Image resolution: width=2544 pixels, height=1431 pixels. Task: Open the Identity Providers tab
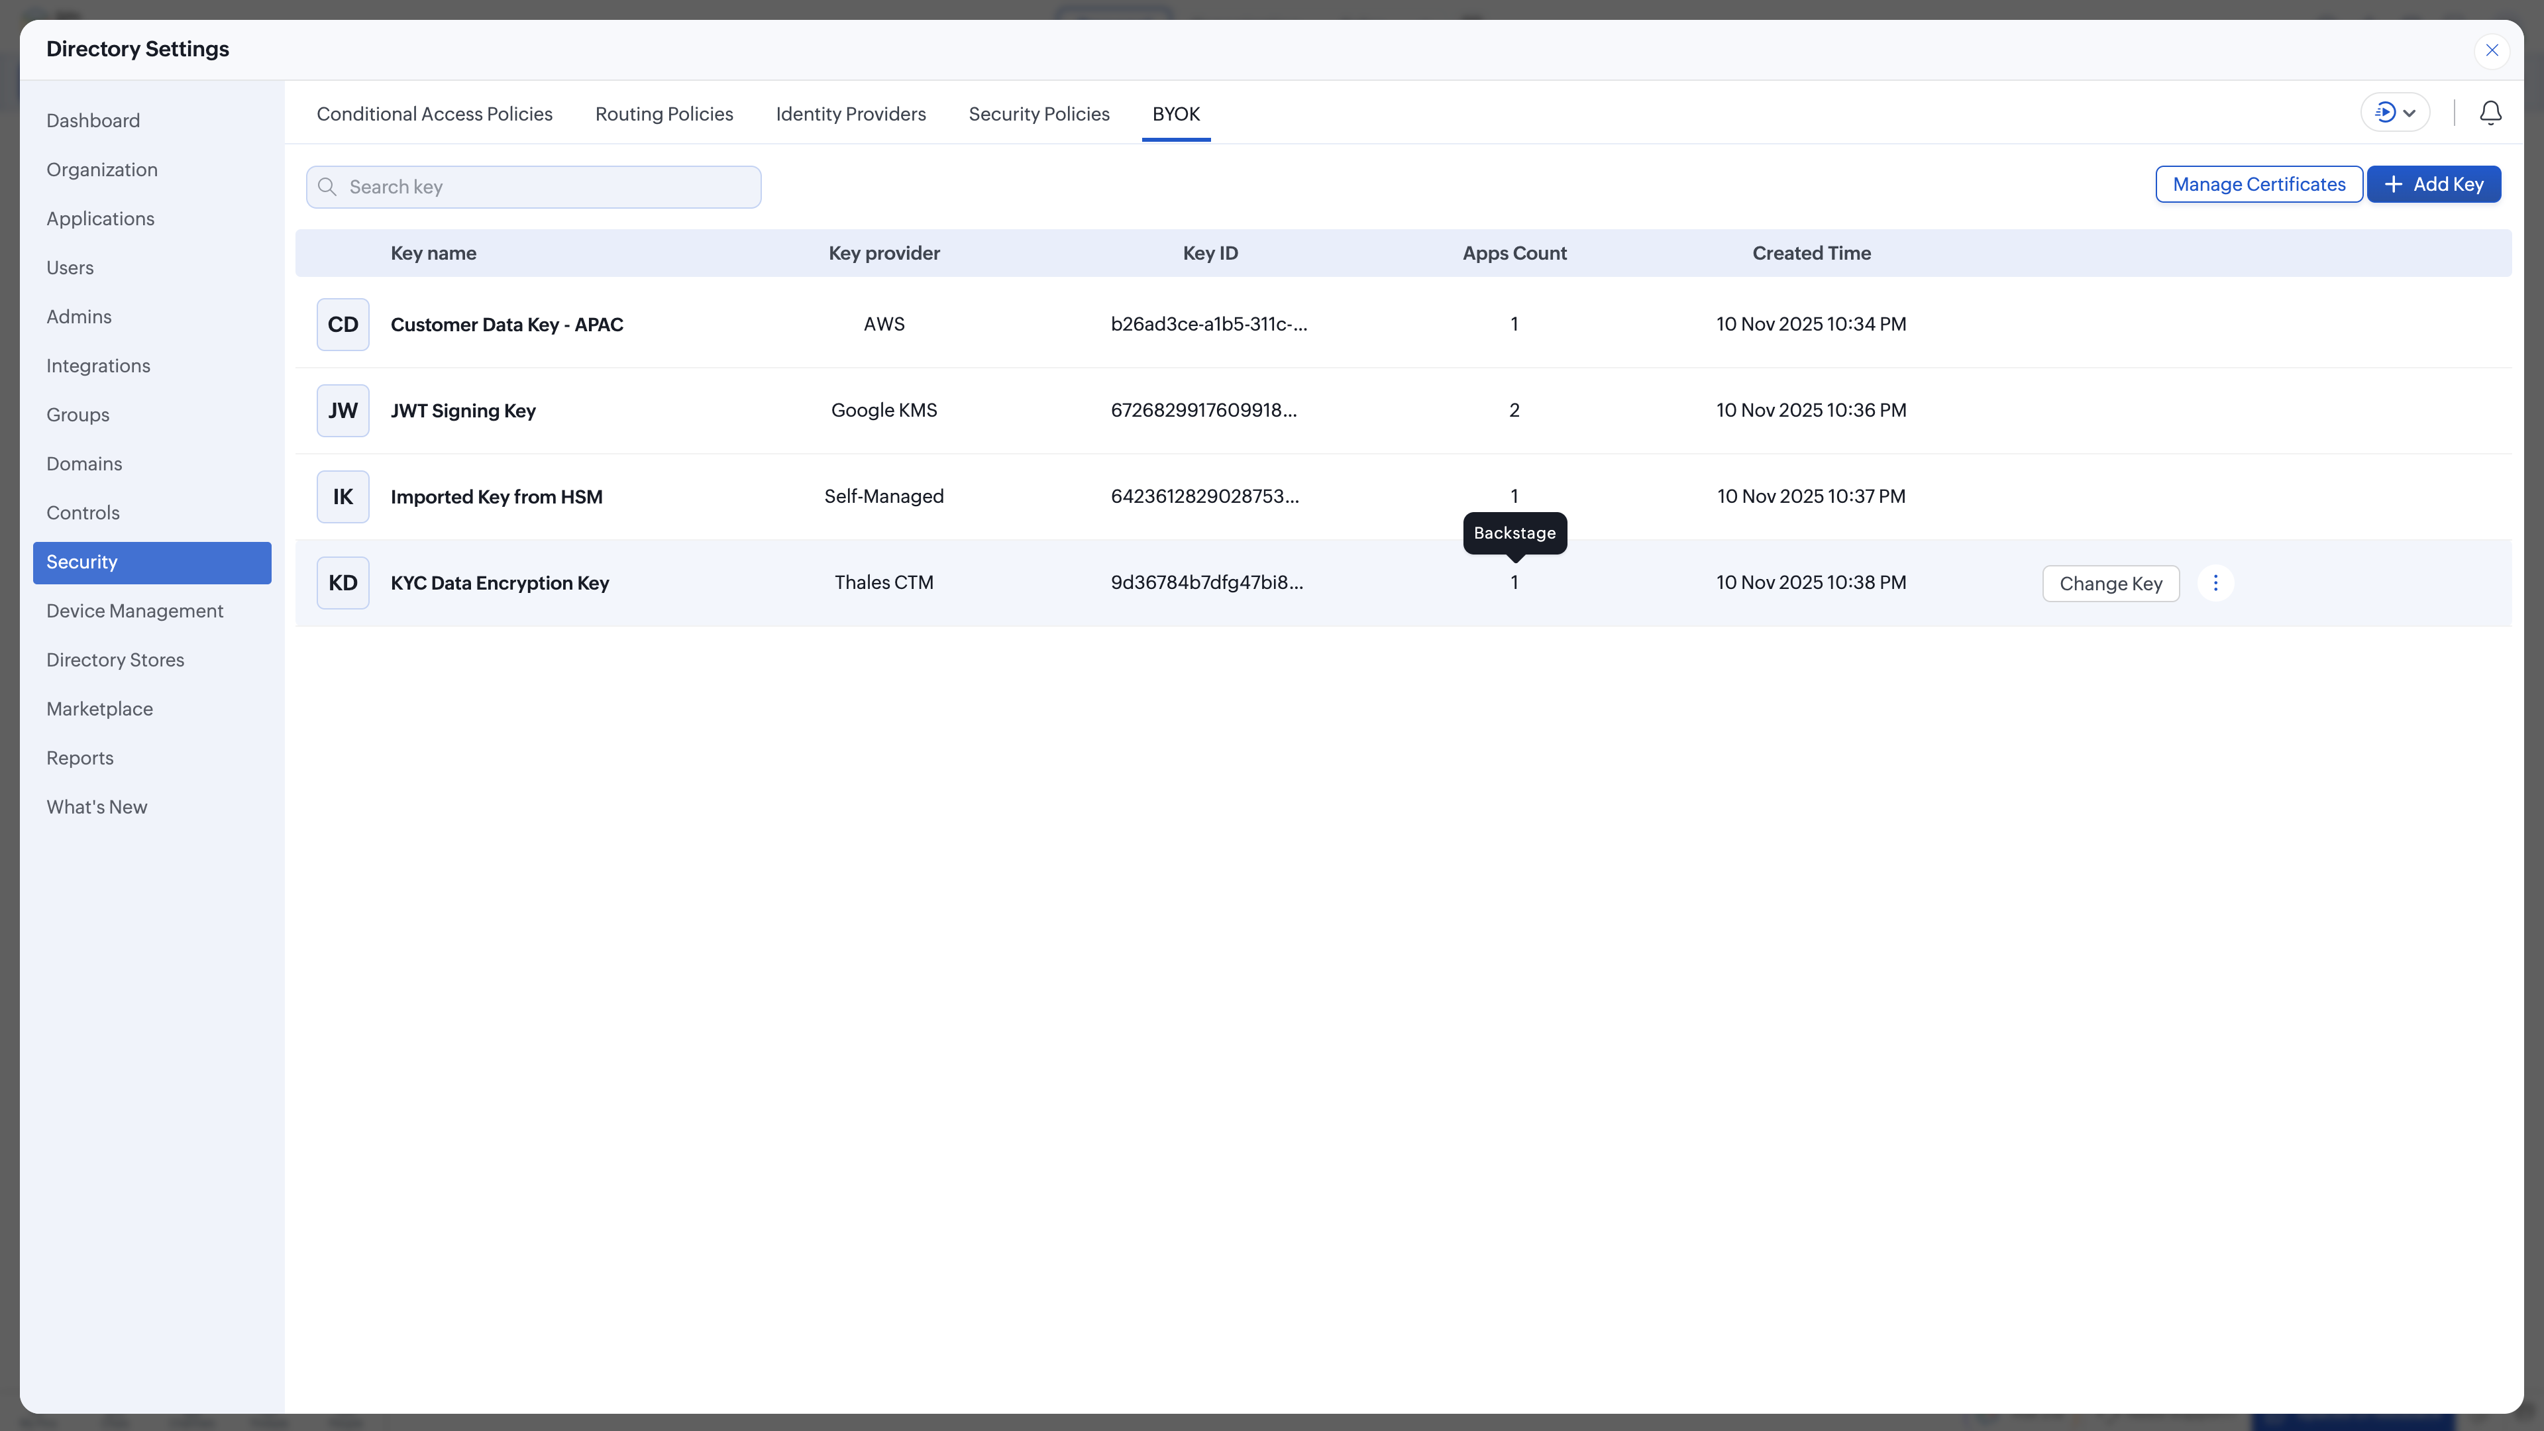pyautogui.click(x=850, y=113)
